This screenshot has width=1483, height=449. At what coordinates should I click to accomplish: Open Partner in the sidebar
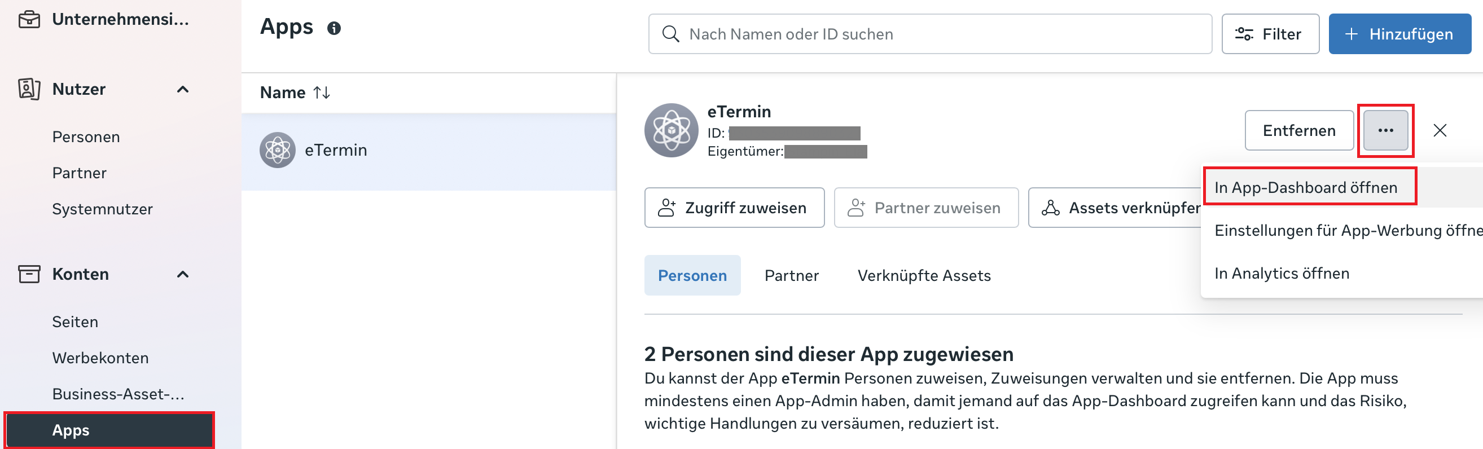(x=80, y=173)
